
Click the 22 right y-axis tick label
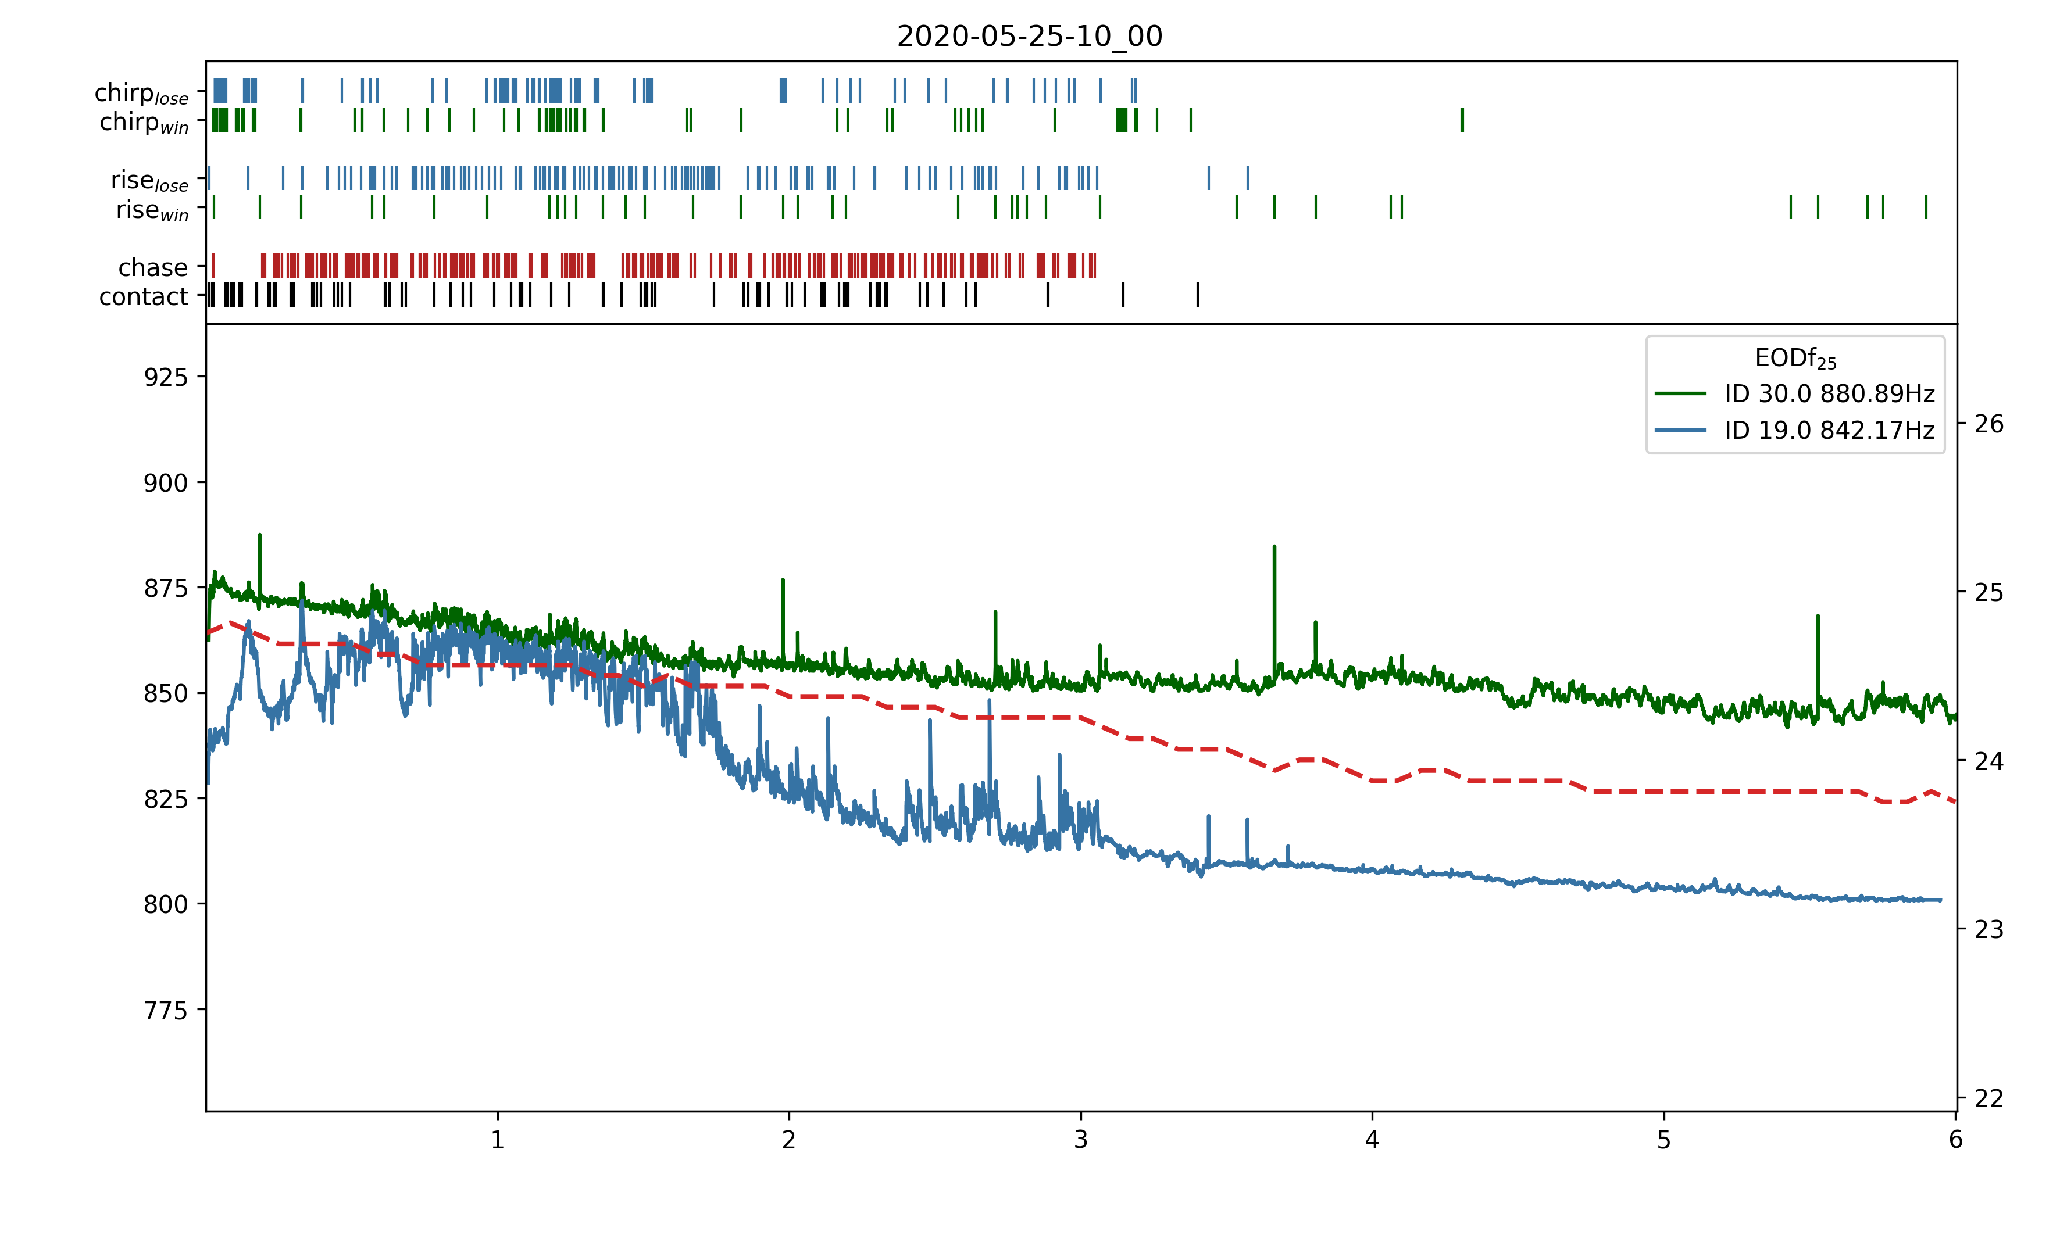point(1988,1098)
